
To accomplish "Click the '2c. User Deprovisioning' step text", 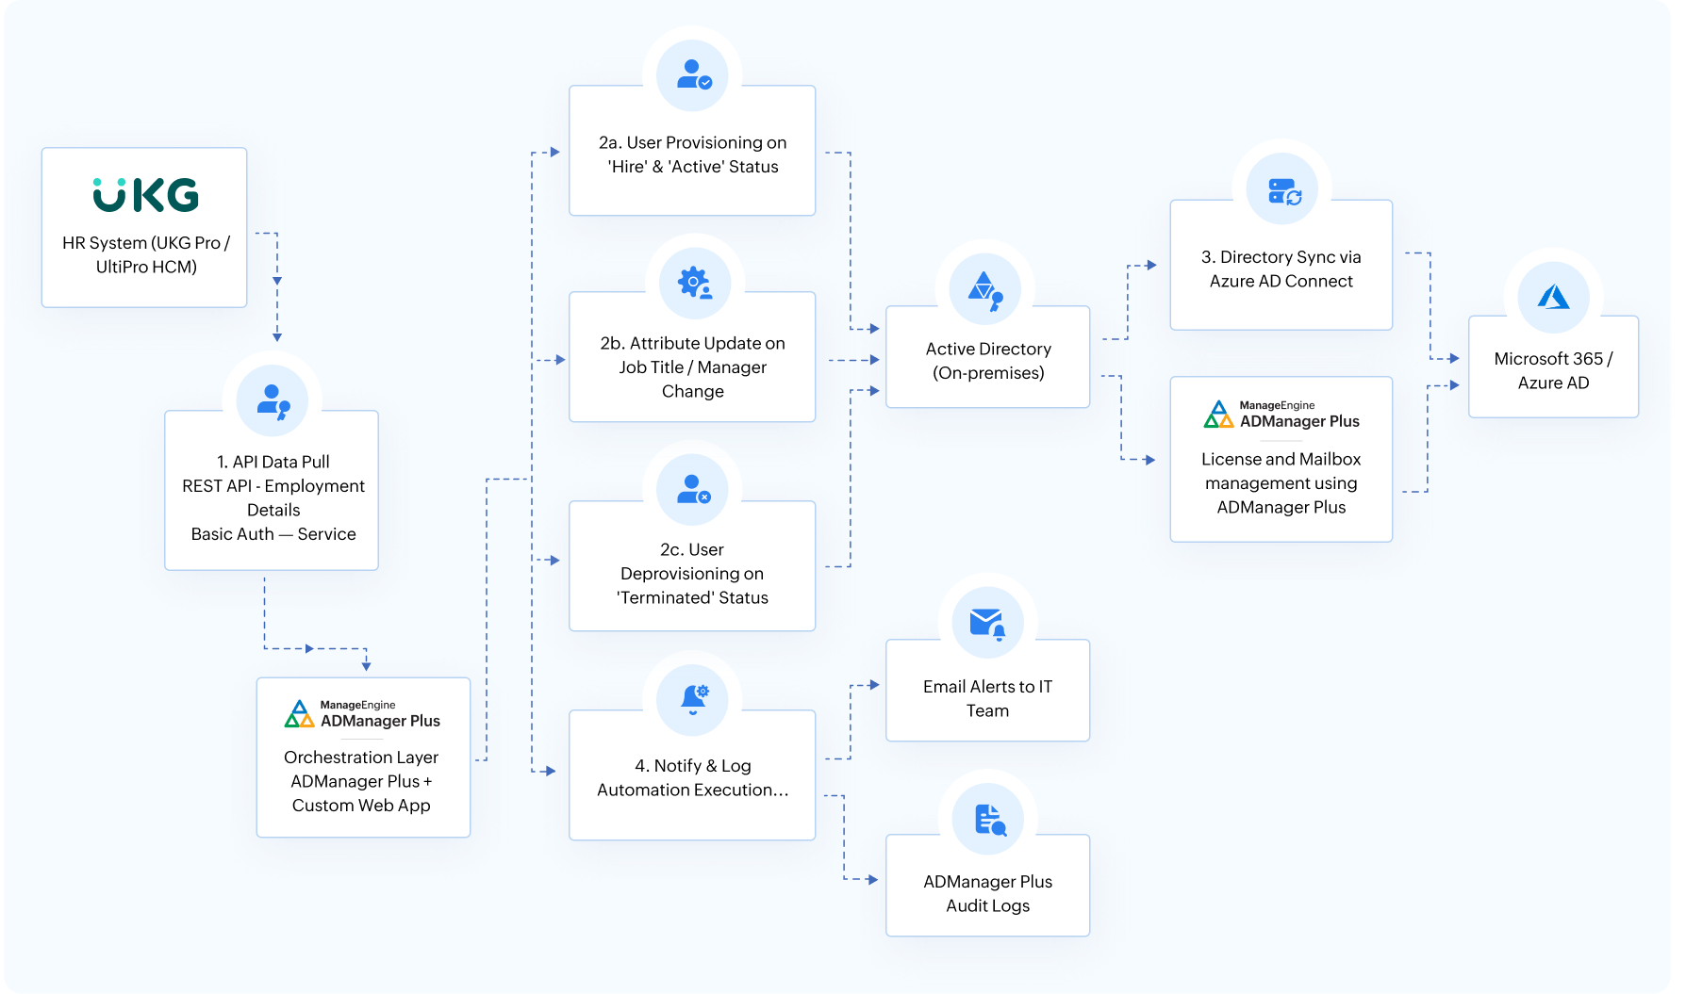I will (x=692, y=574).
